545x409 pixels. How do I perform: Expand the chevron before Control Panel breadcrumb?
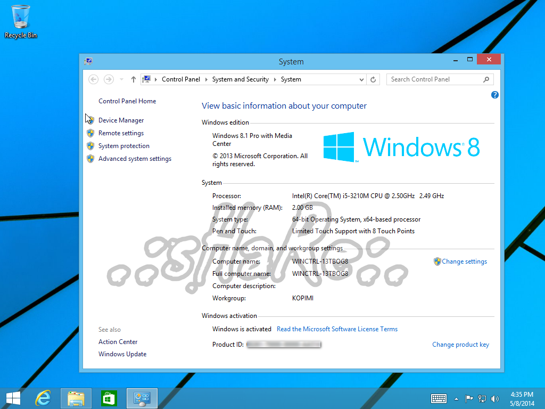(x=156, y=79)
